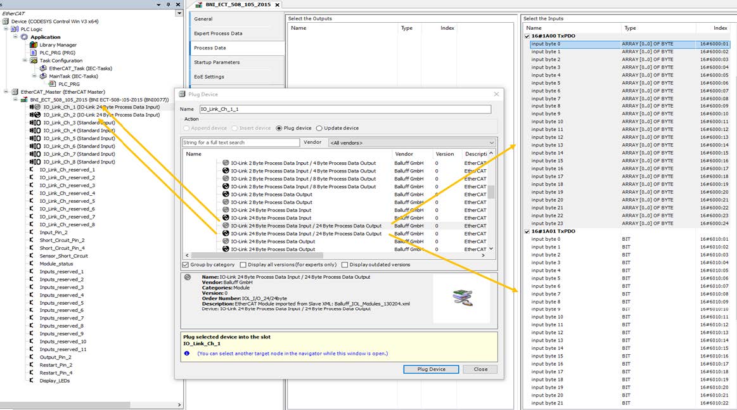Uncheck the Group by category checkbox
This screenshot has width=737, height=410.
coord(186,265)
